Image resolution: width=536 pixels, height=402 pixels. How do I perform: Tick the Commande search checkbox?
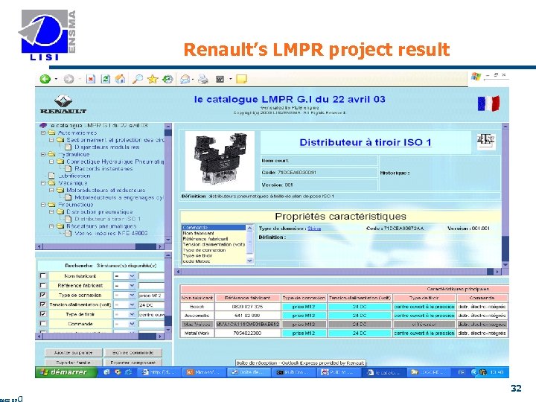(42, 323)
